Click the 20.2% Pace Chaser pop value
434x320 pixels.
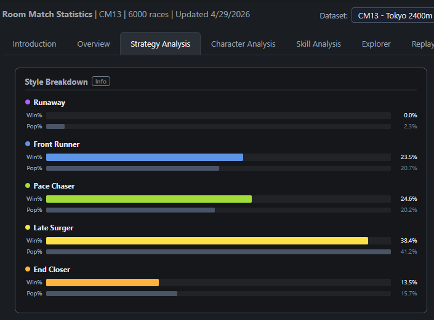coord(409,210)
